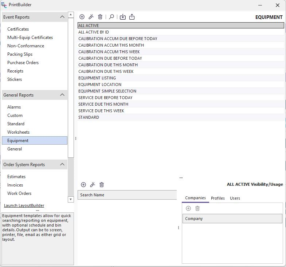
Task: Click the magnifying glass search icon
Action: 111,17
